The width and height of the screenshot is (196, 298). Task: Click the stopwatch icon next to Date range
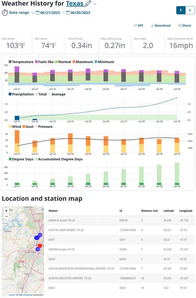(x=5, y=13)
